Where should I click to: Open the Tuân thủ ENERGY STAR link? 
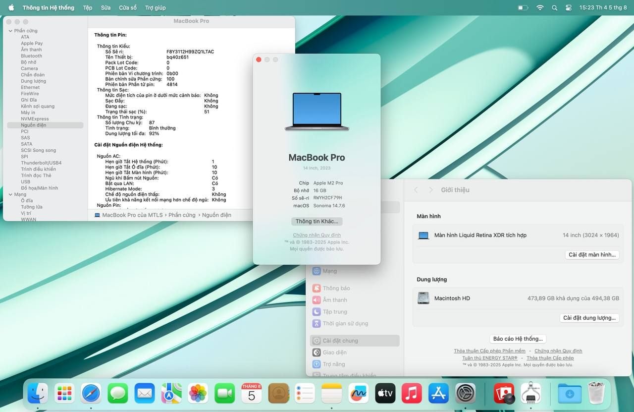[x=490, y=358]
